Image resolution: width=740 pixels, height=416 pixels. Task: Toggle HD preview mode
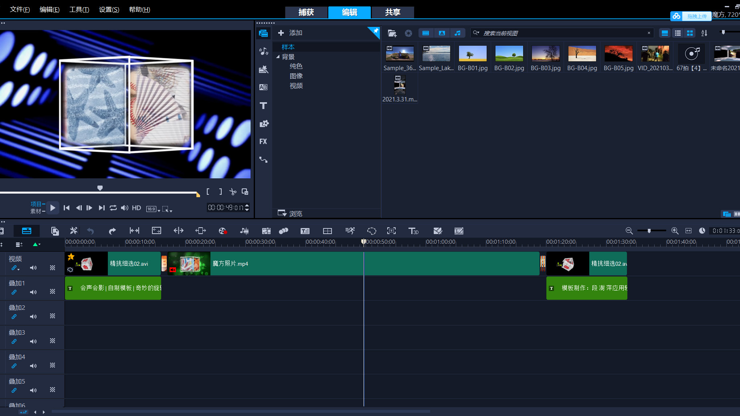click(136, 208)
